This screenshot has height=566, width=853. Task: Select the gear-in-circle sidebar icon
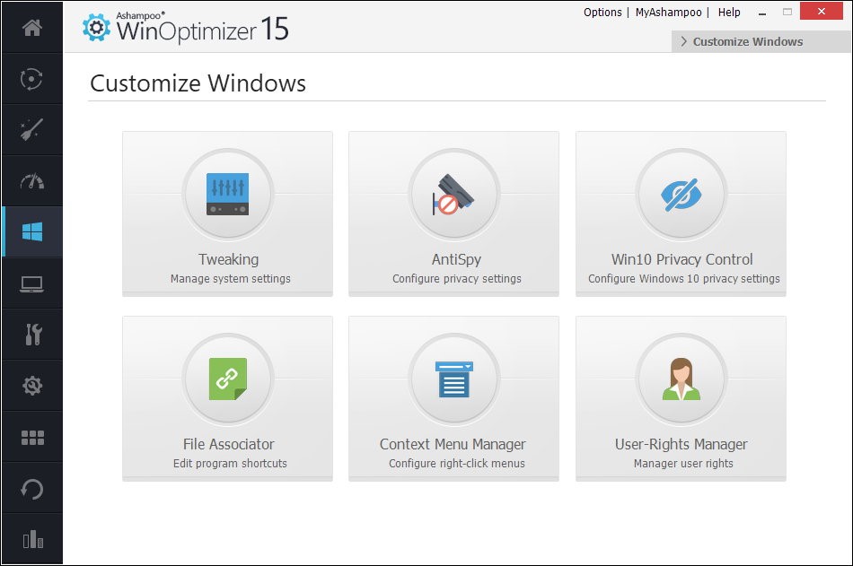(32, 386)
